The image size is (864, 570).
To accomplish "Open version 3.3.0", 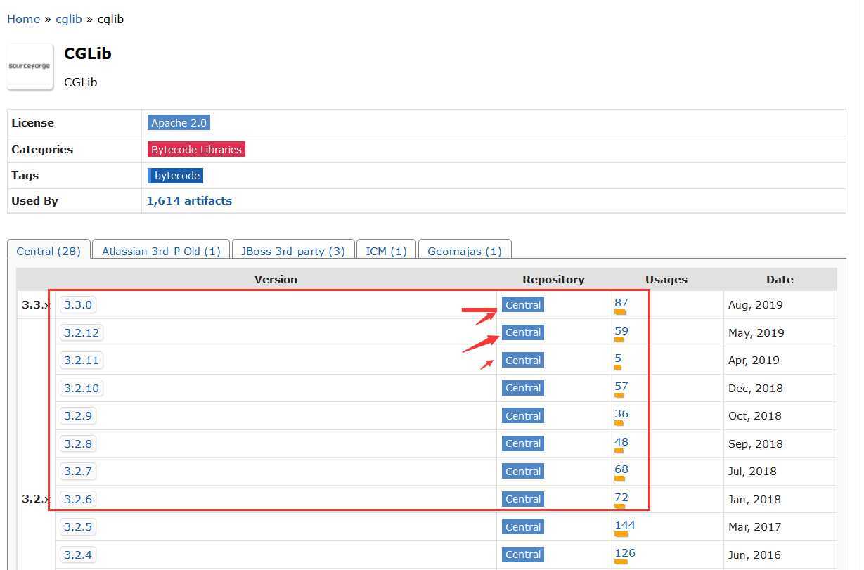I will pos(77,304).
